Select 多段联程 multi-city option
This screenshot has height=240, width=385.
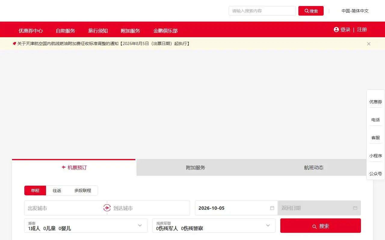click(83, 190)
